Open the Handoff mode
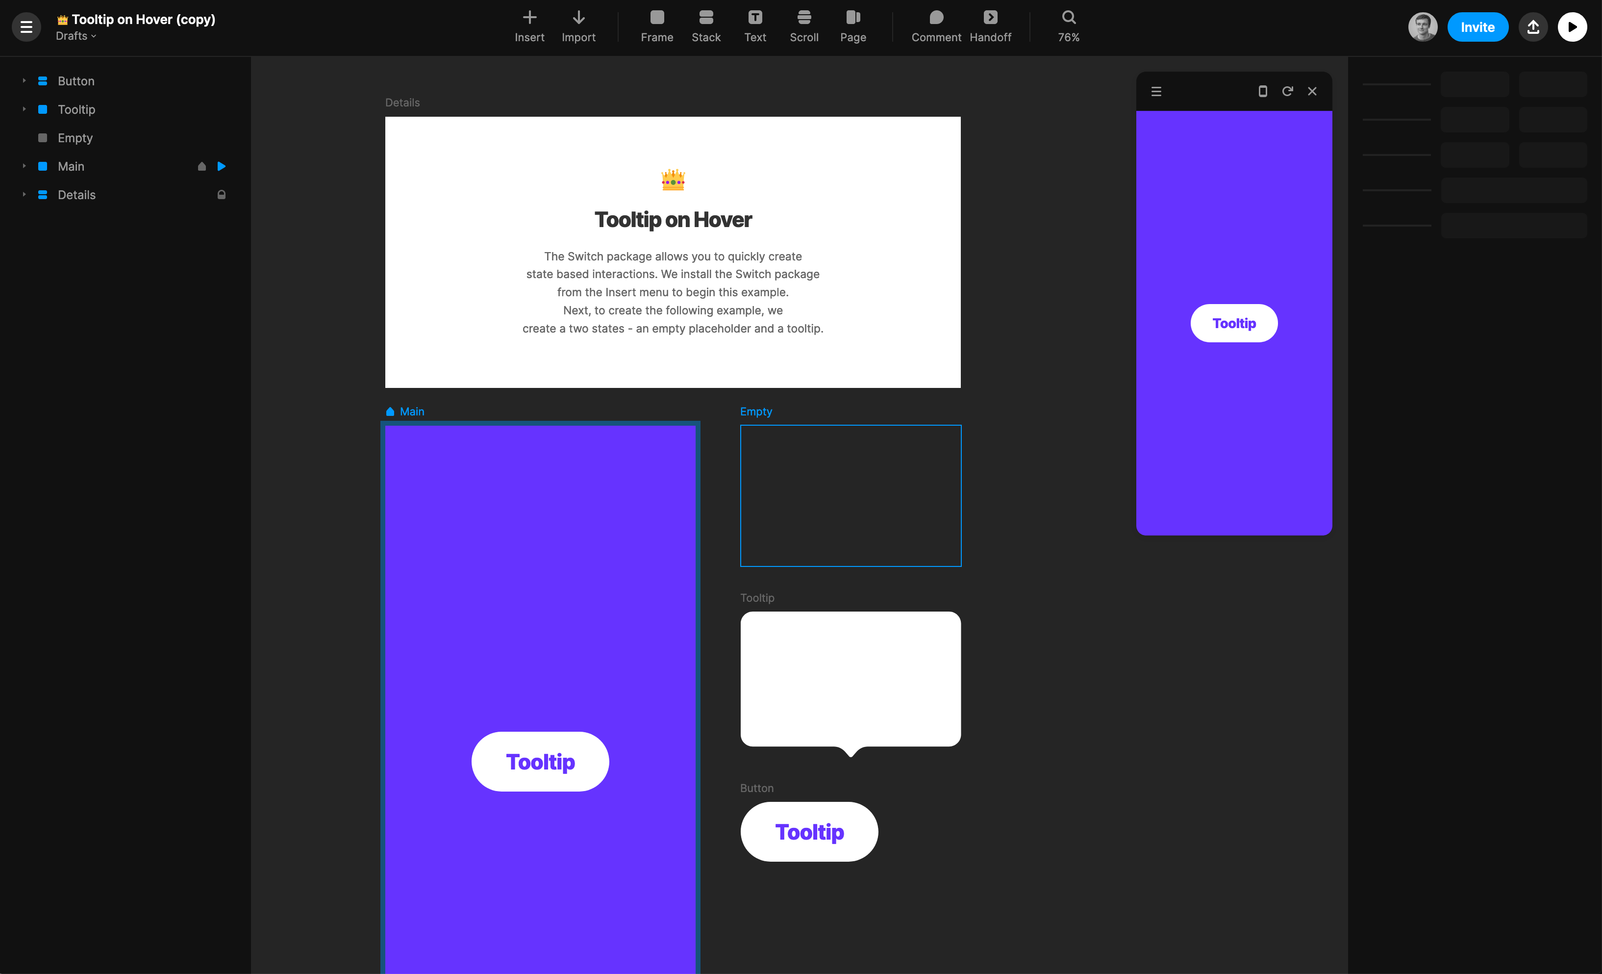The width and height of the screenshot is (1602, 974). pos(990,26)
